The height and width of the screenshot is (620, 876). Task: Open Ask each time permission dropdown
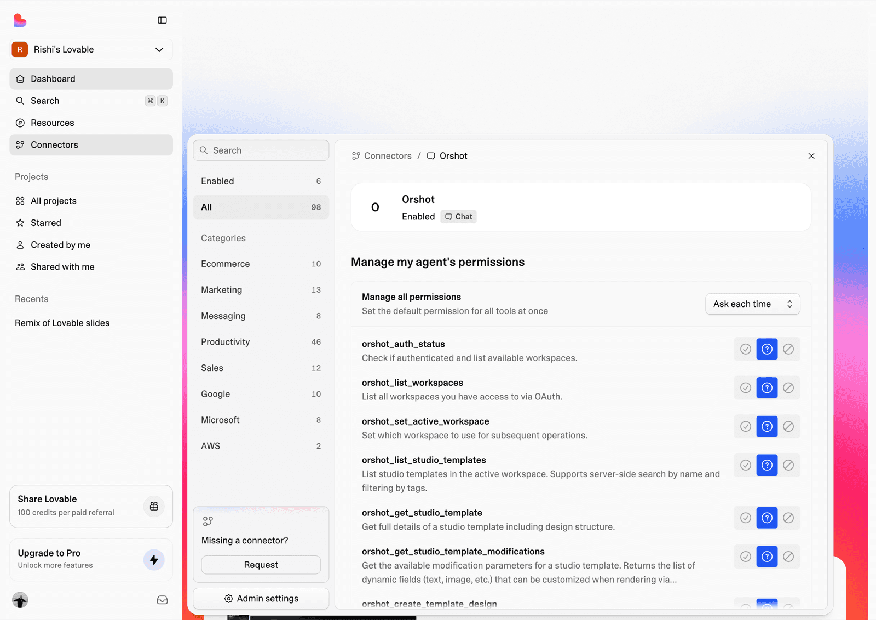pos(753,304)
